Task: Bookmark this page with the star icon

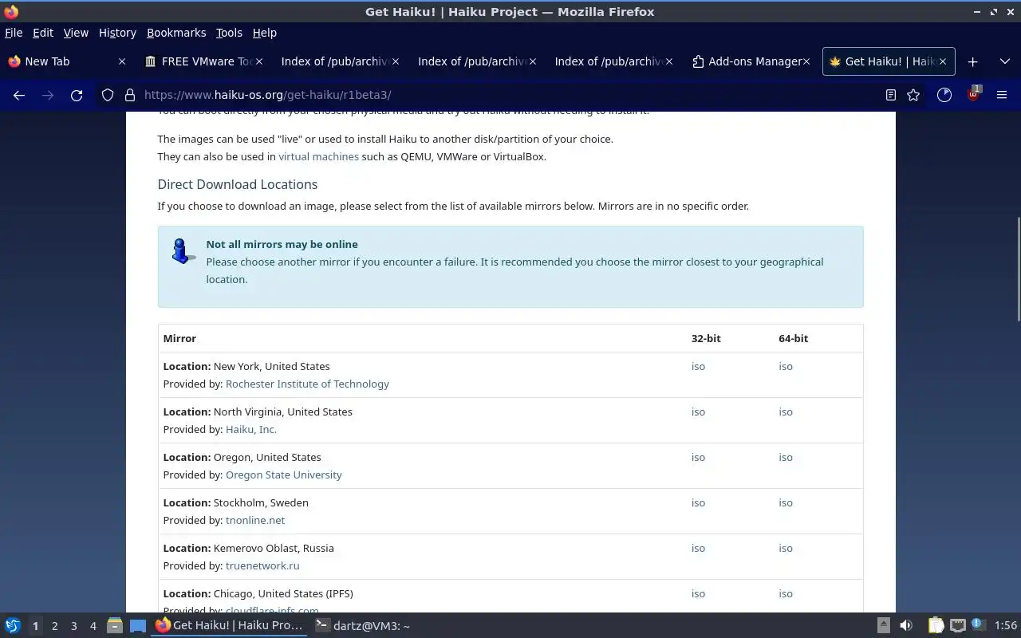Action: pos(913,95)
